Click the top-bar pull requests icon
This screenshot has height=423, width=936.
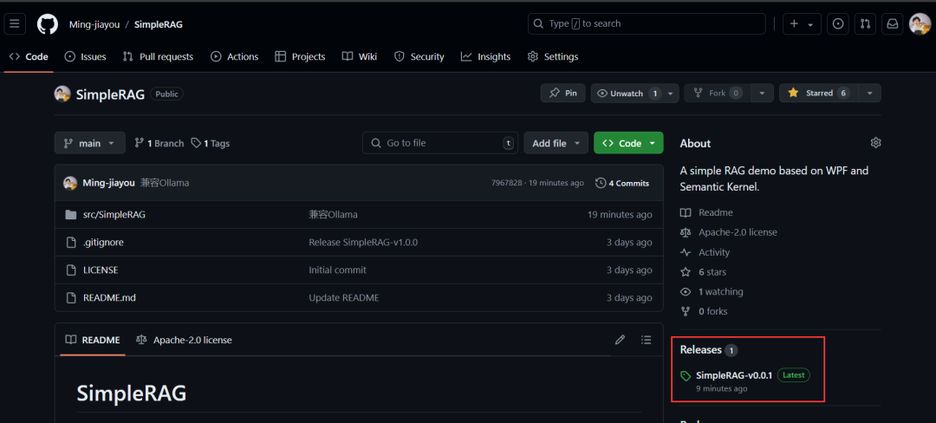[864, 24]
